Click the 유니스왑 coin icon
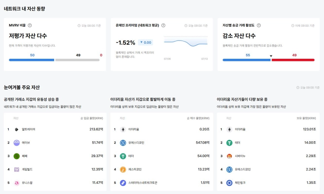Viewport: 324px width, 194px height. tap(17, 183)
